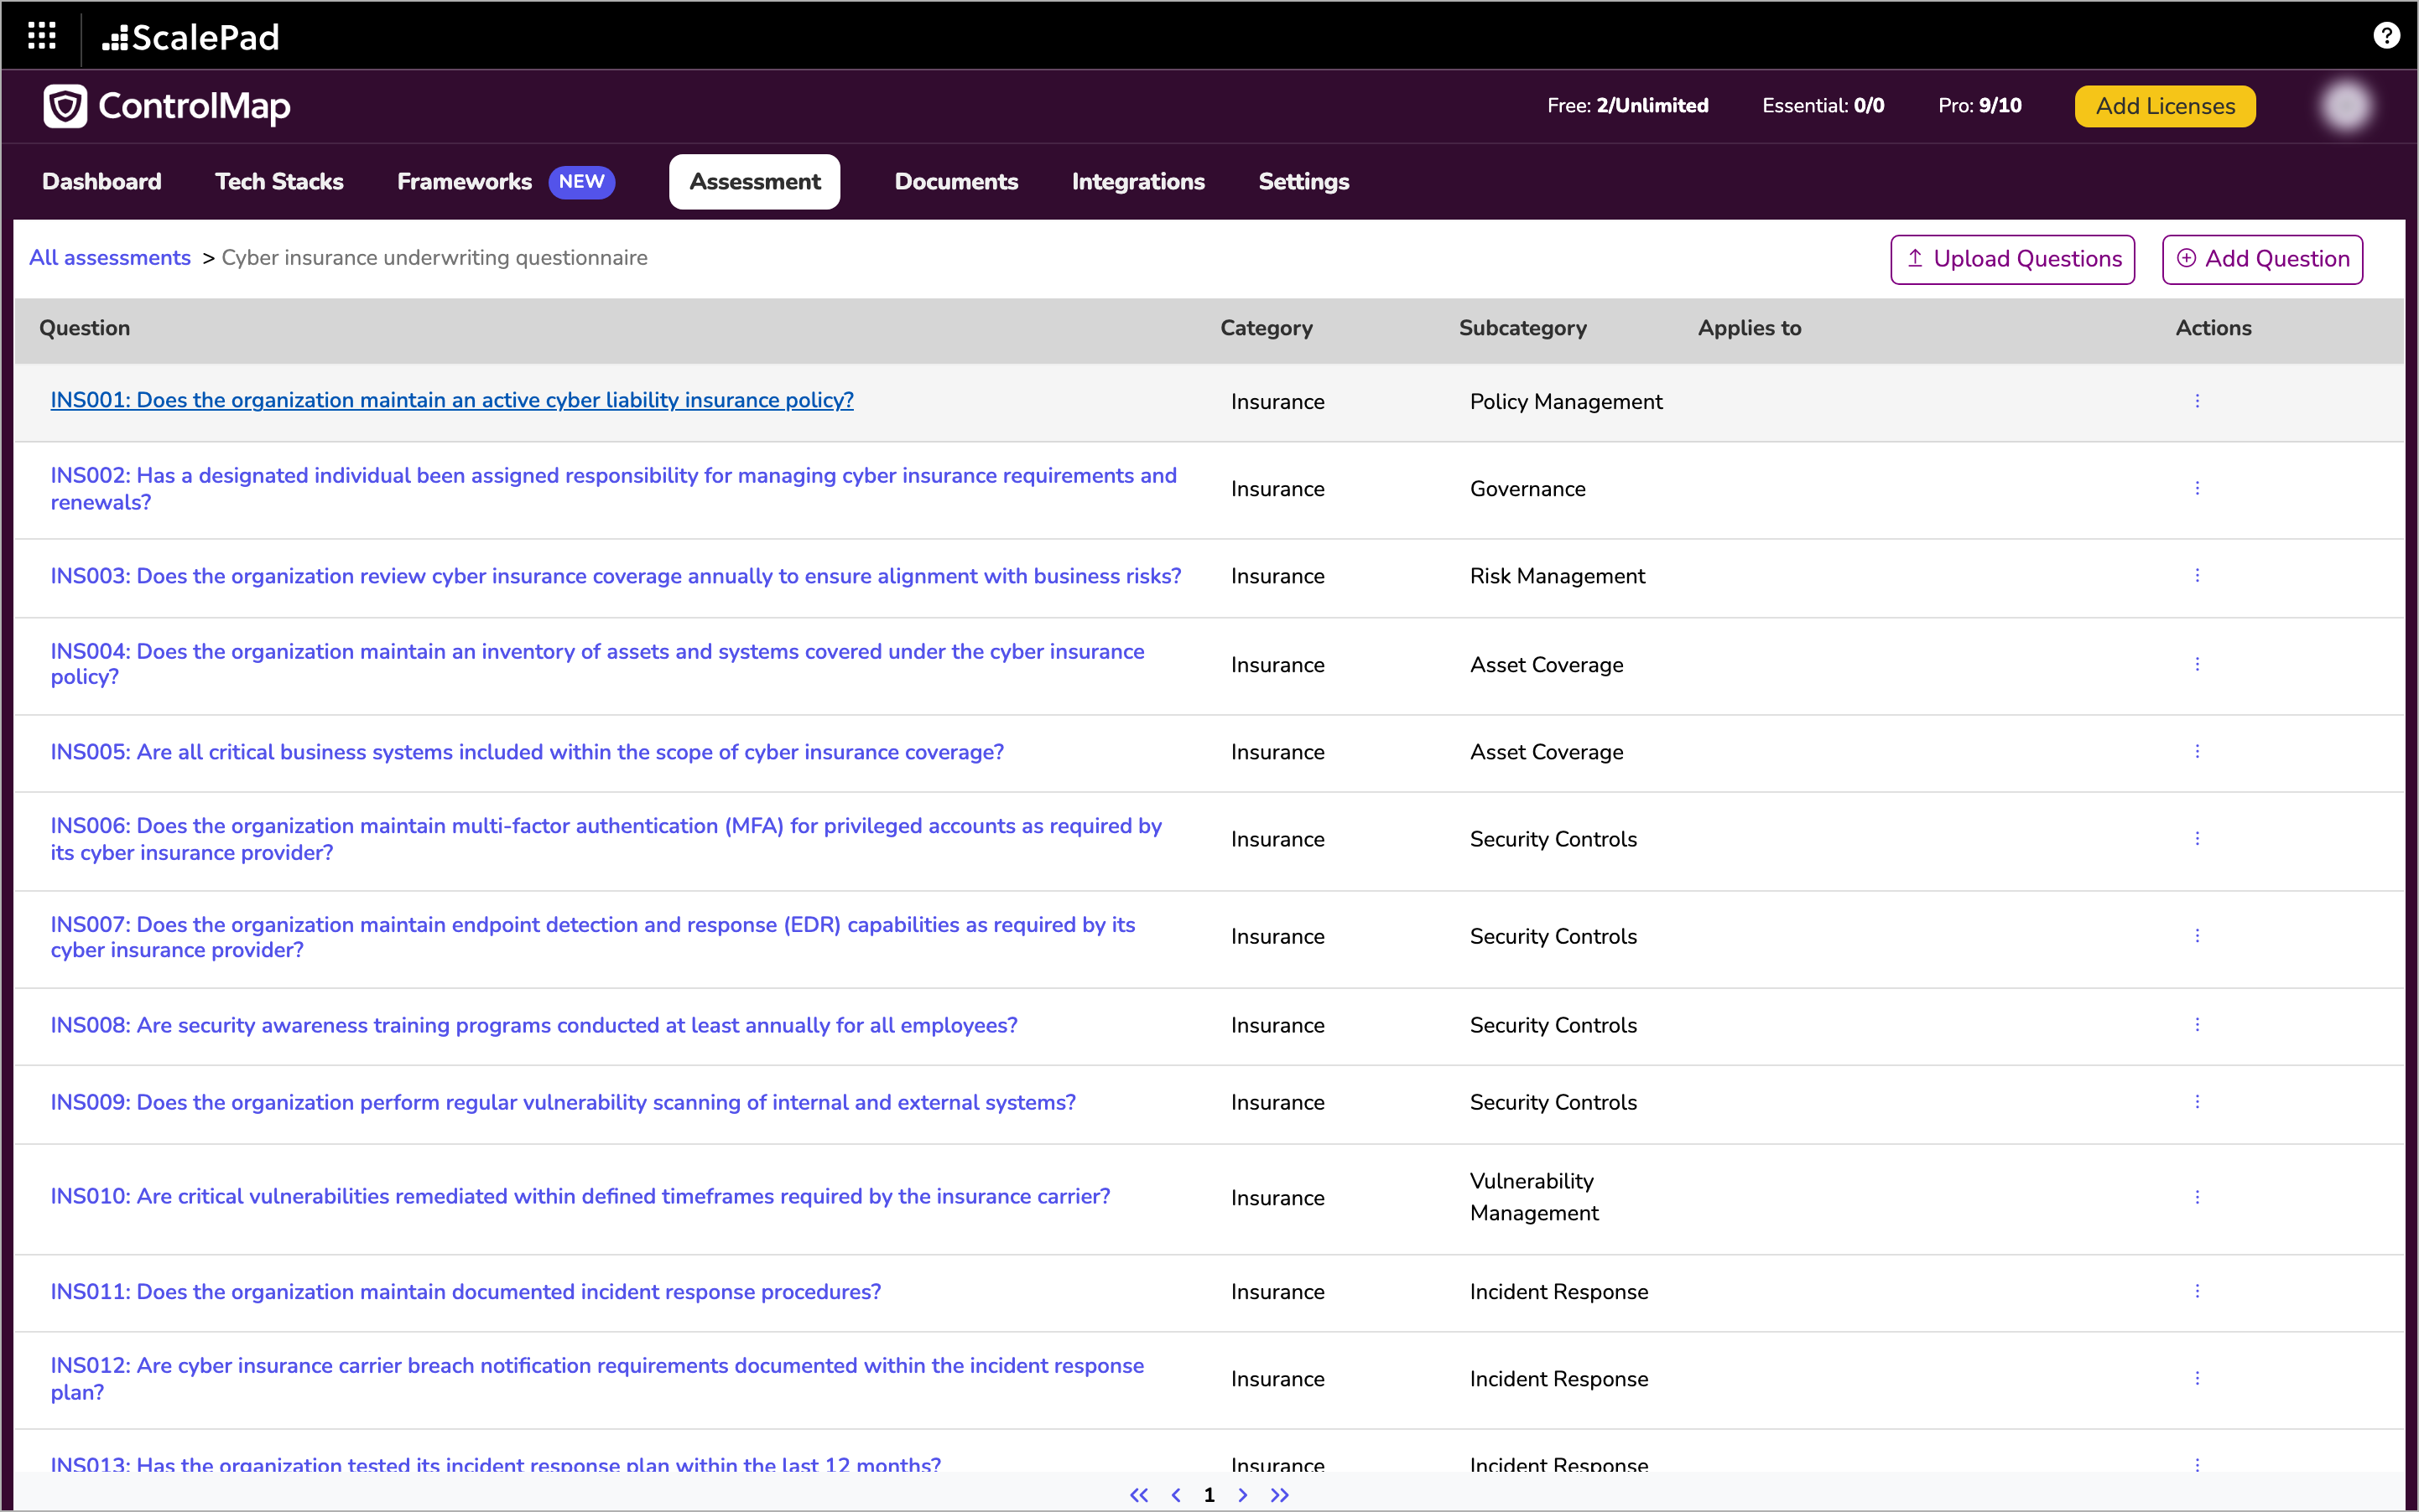
Task: Open actions menu for INS009 row
Action: [x=2197, y=1101]
